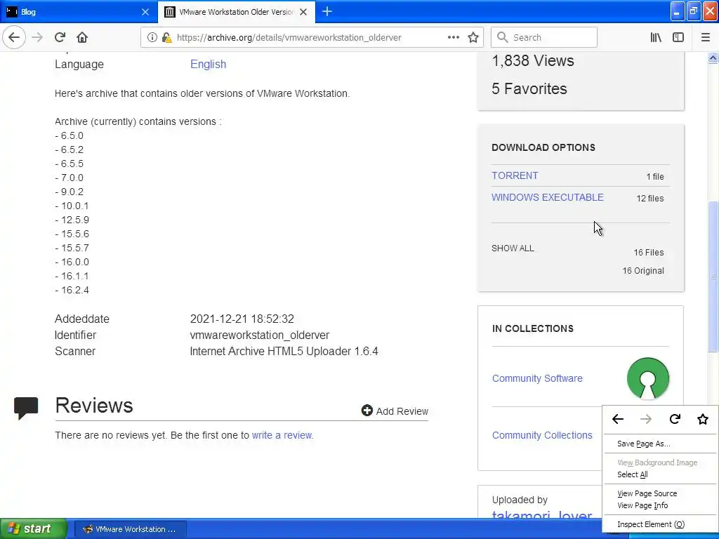Close the Blog tab
This screenshot has width=719, height=539.
click(145, 12)
